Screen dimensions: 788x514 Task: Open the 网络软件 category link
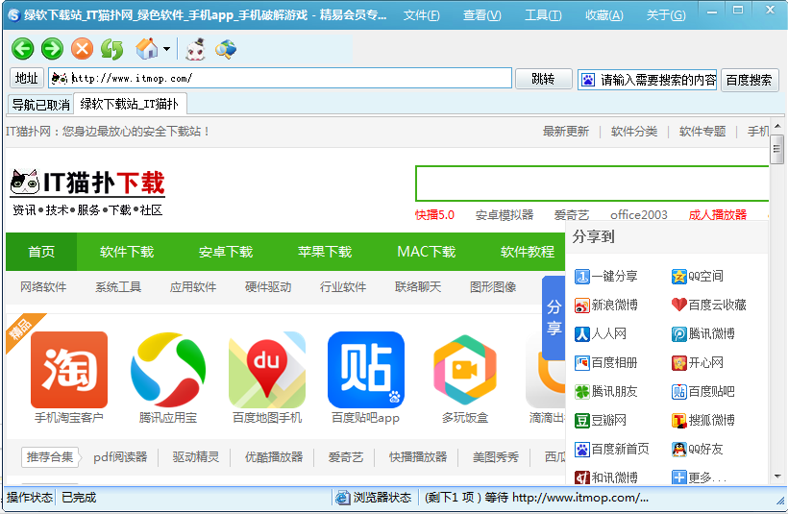(43, 287)
